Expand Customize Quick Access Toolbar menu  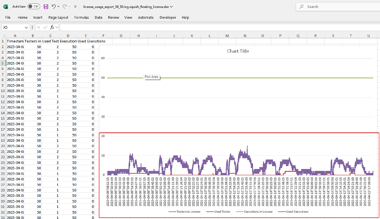point(75,7)
